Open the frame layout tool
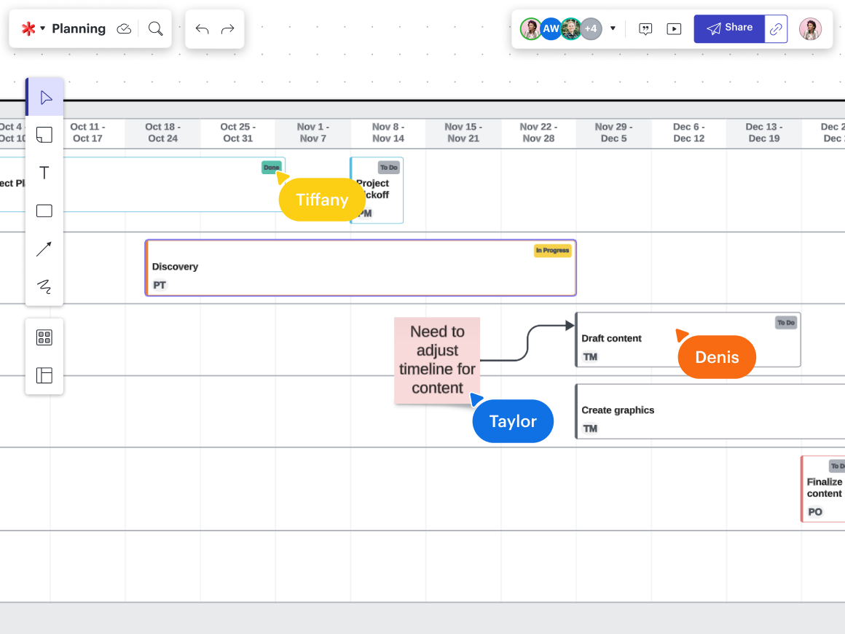The height and width of the screenshot is (634, 845). [44, 375]
